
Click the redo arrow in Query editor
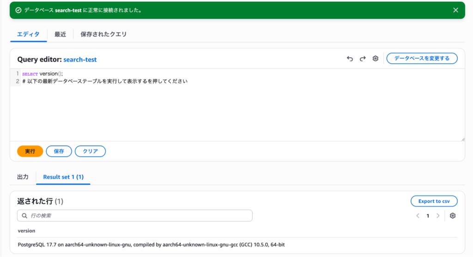pyautogui.click(x=363, y=59)
